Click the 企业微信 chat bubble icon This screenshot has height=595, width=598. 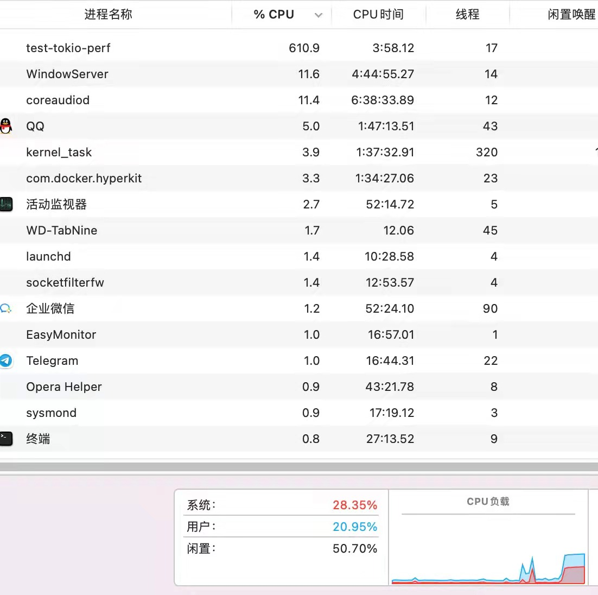[6, 308]
